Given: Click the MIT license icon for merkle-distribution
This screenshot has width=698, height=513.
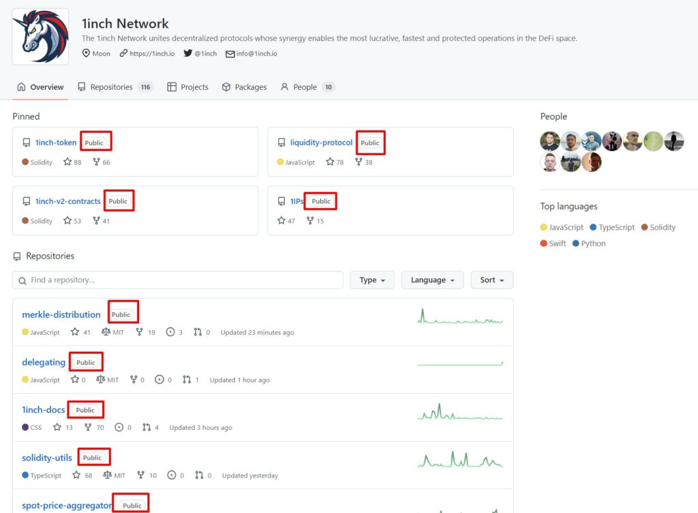Looking at the screenshot, I should [106, 333].
